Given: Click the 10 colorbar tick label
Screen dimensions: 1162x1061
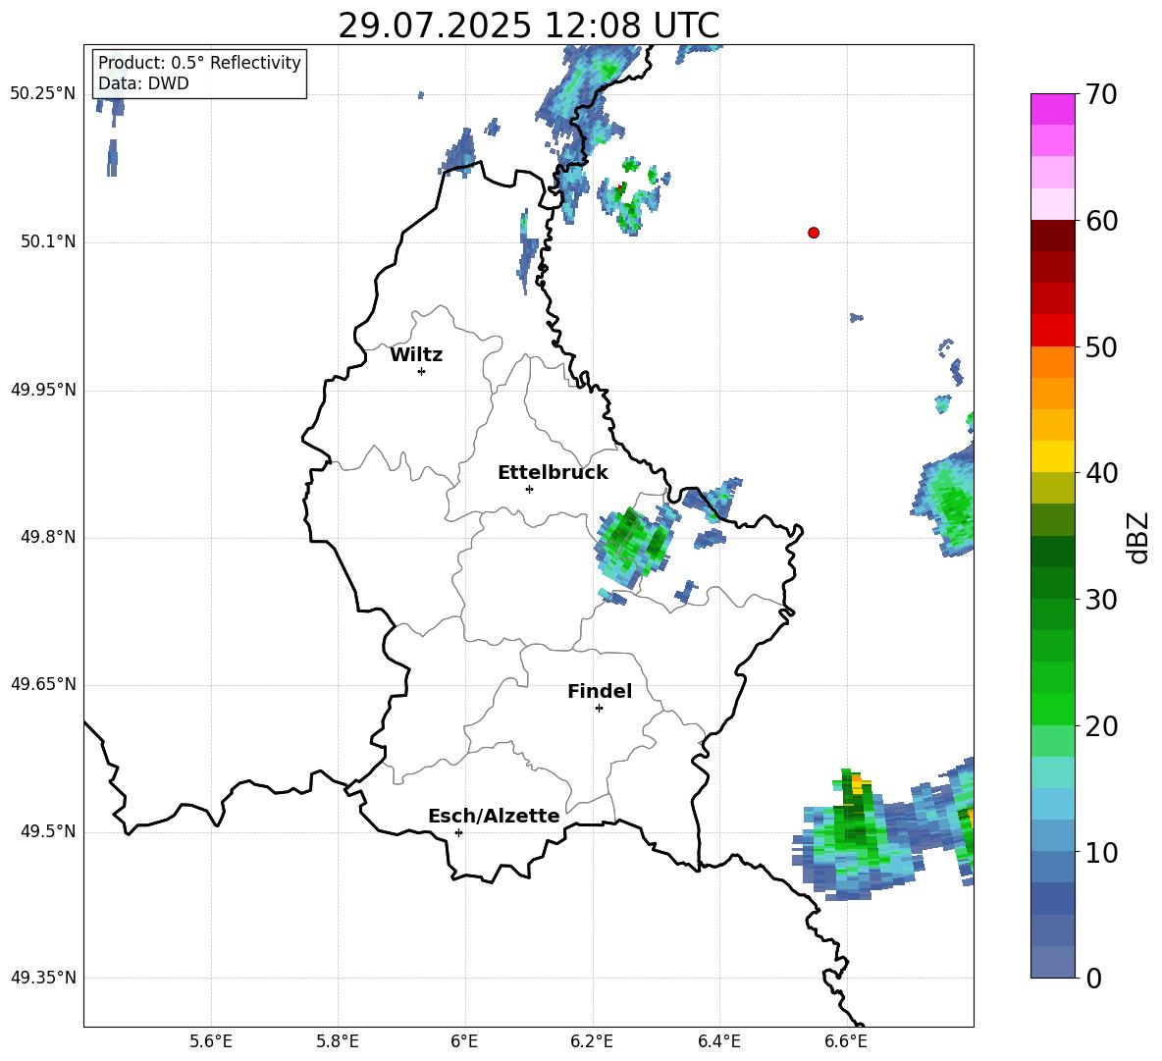Looking at the screenshot, I should point(1101,852).
